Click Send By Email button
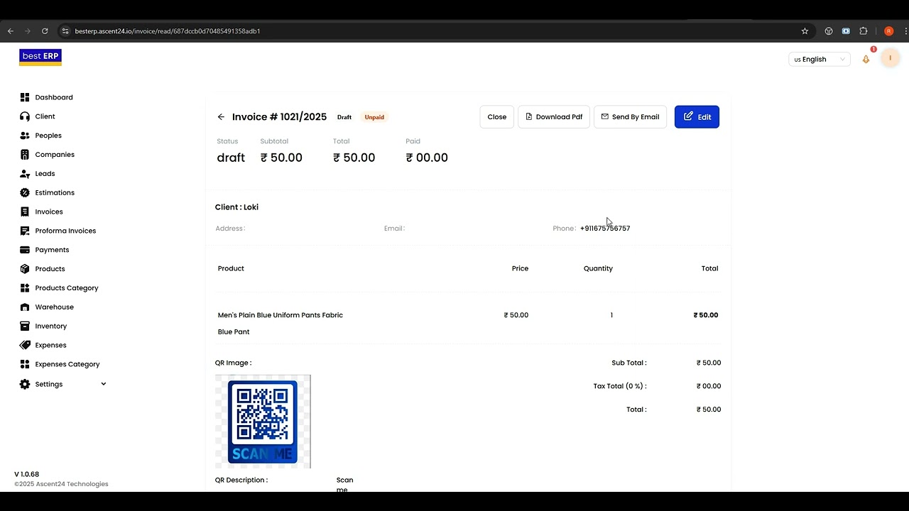Image resolution: width=909 pixels, height=511 pixels. point(631,117)
